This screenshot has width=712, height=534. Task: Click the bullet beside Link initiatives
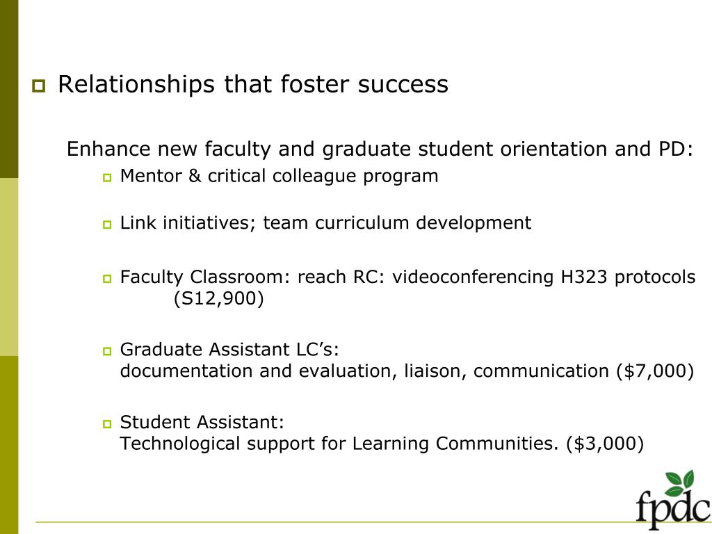tap(107, 225)
